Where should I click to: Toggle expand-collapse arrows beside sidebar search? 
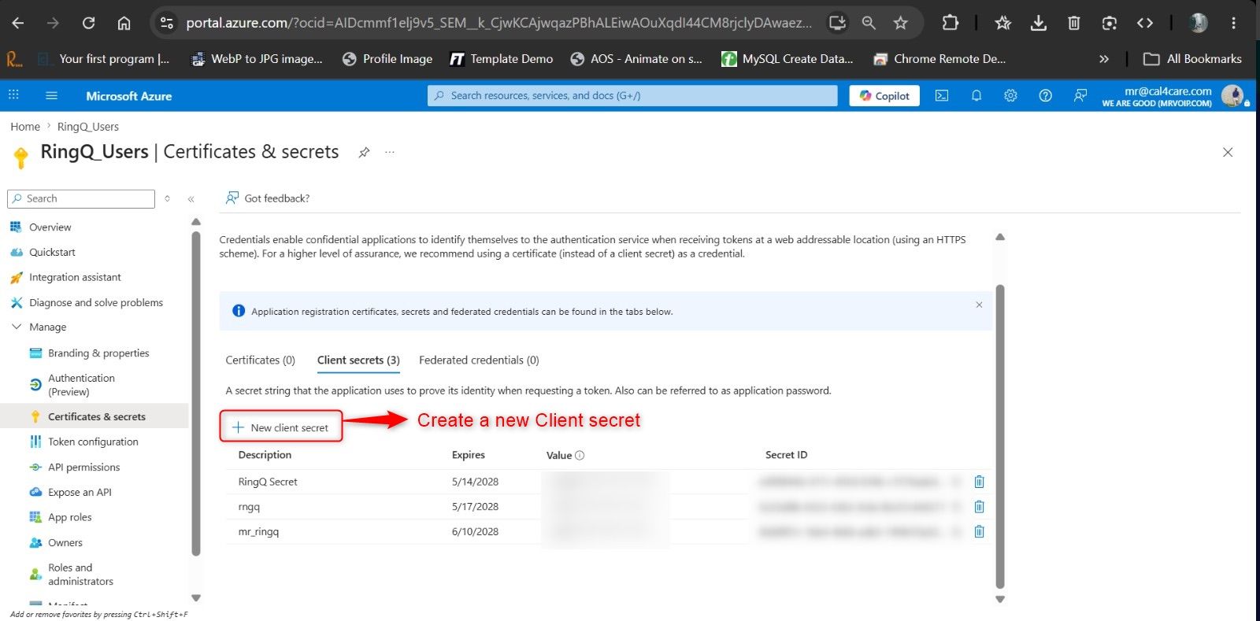pos(167,198)
